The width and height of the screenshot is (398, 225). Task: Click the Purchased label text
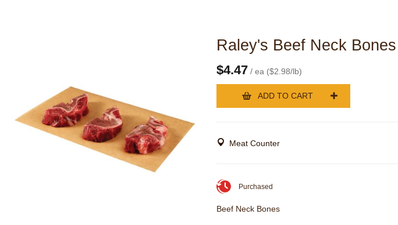coord(255,187)
